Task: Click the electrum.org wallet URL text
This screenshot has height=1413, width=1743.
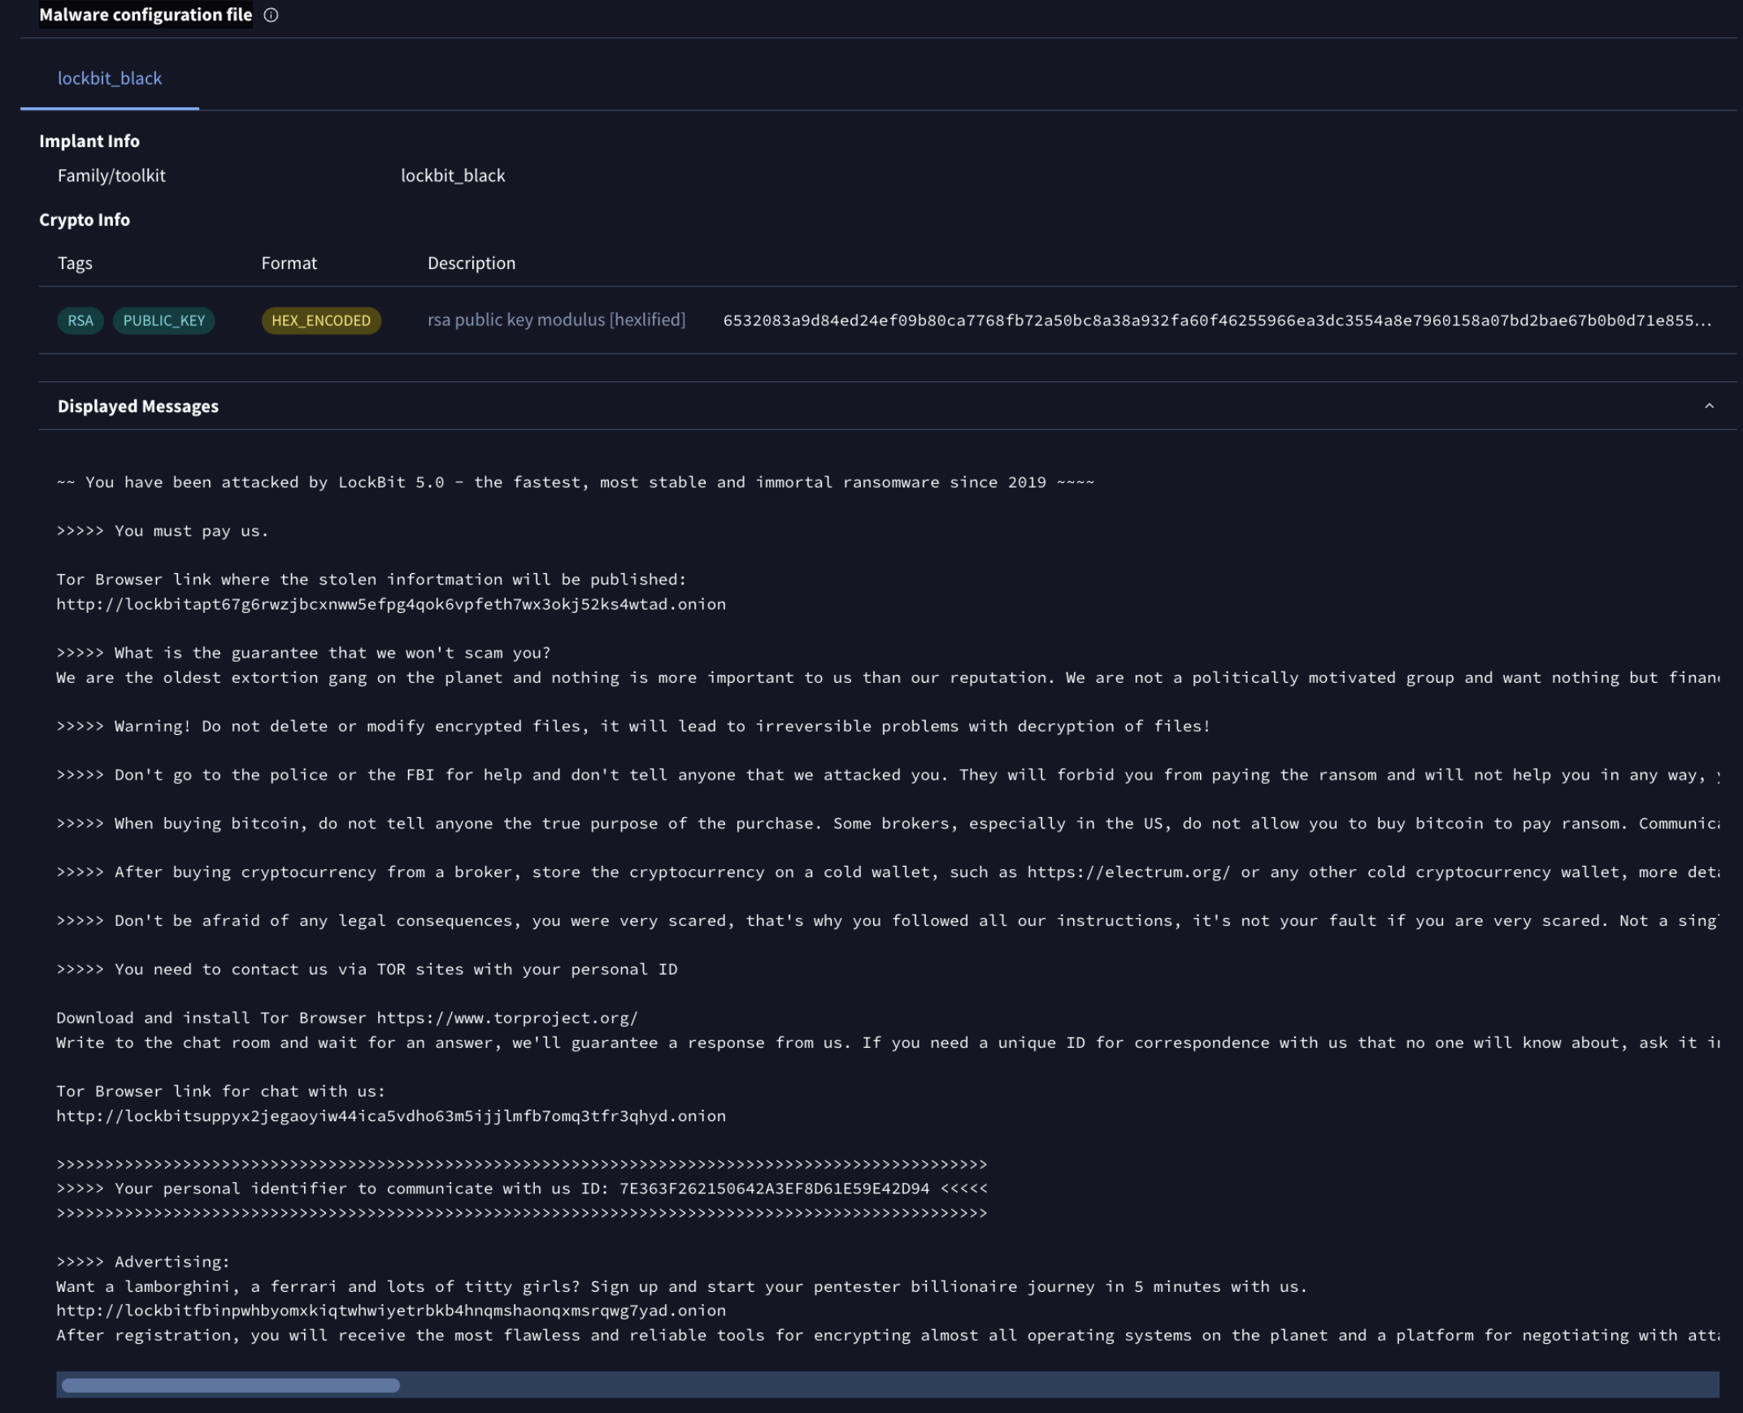Action: pyautogui.click(x=1128, y=872)
